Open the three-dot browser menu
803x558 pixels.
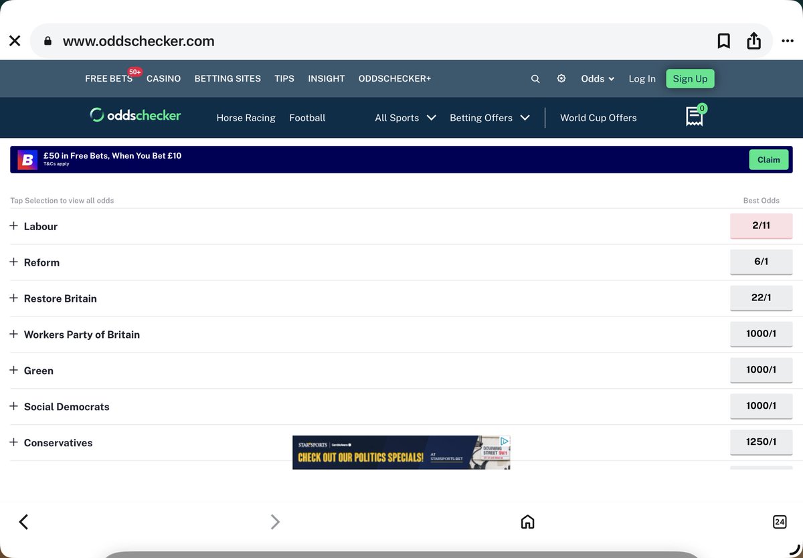[787, 41]
